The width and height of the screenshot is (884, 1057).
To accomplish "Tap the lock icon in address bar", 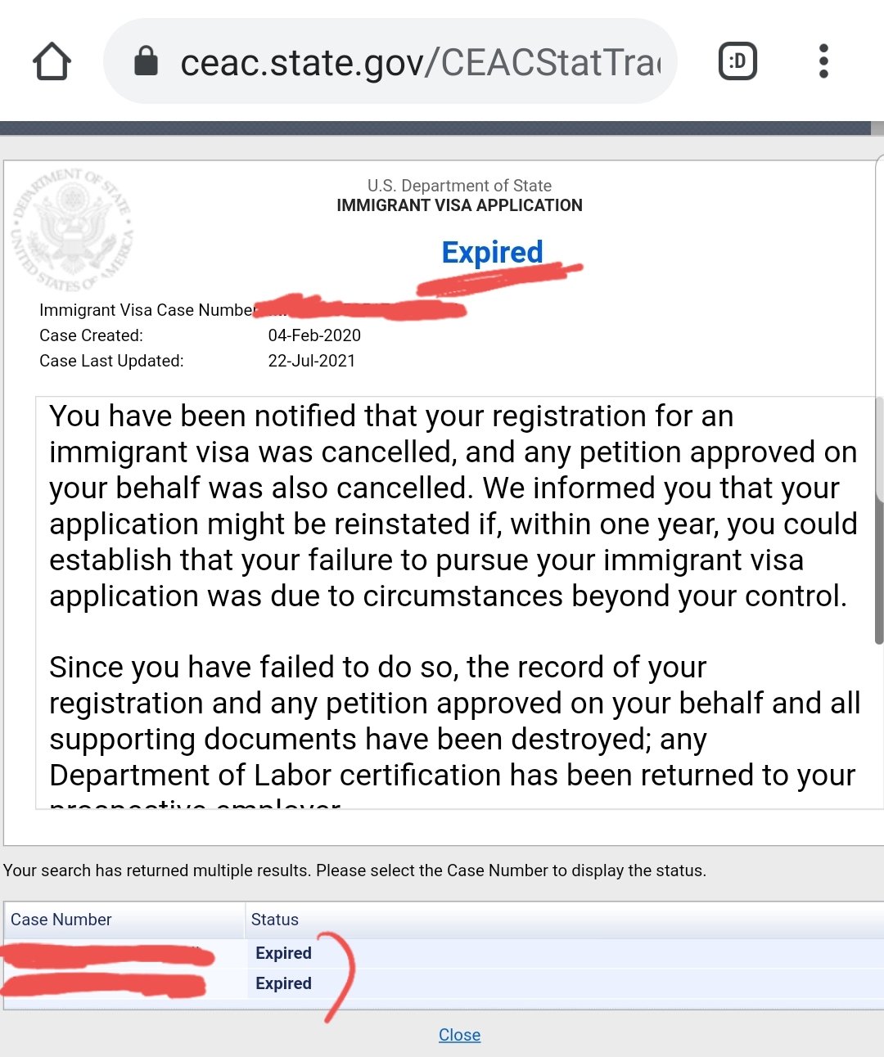I will (146, 61).
